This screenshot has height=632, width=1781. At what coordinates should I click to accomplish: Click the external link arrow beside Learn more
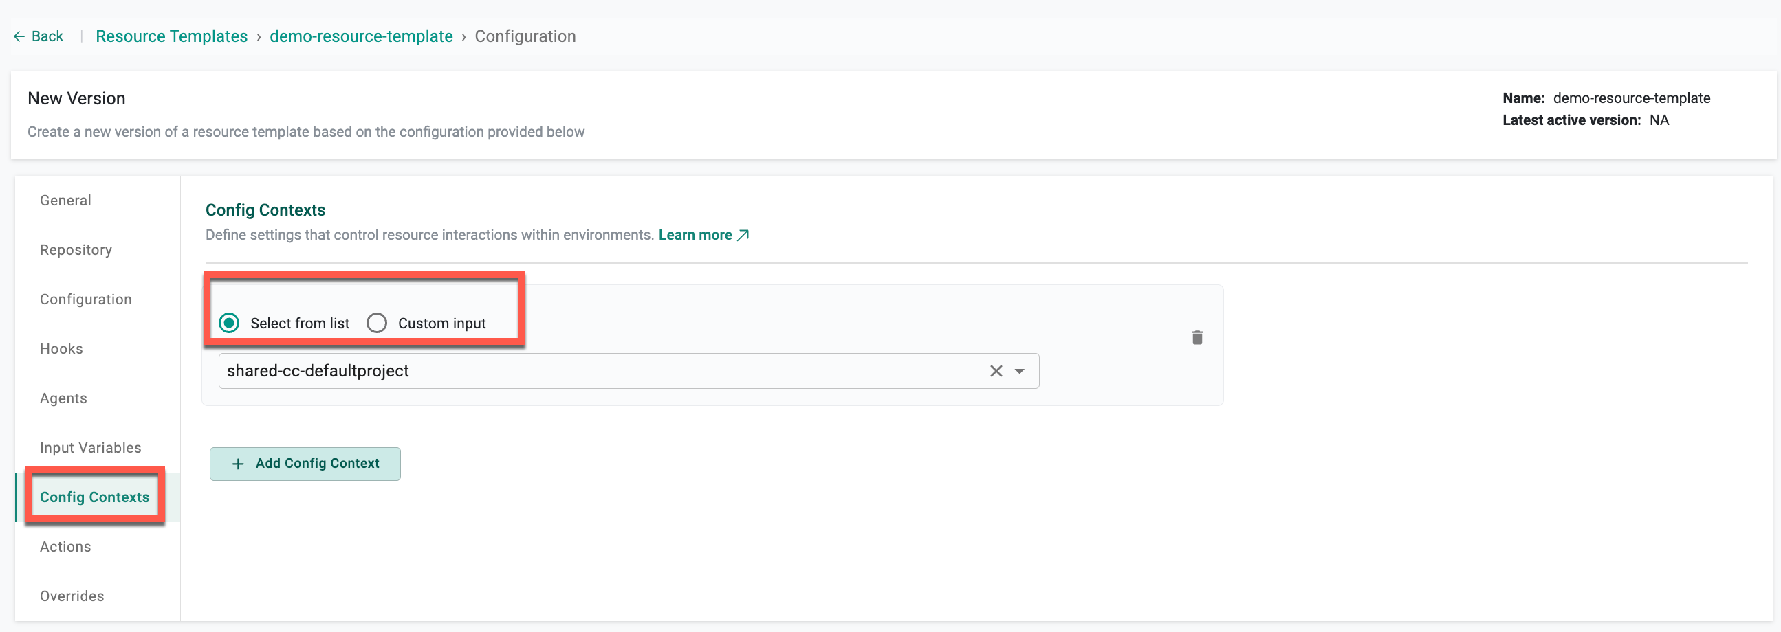tap(743, 236)
